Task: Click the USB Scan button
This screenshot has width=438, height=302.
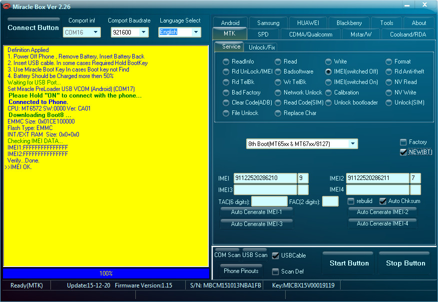Action: 255,254
